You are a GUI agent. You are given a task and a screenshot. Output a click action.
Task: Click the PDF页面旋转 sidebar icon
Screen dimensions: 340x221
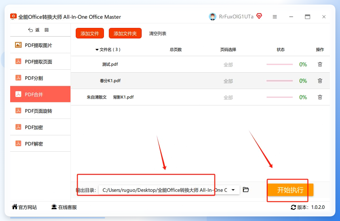tap(18, 111)
